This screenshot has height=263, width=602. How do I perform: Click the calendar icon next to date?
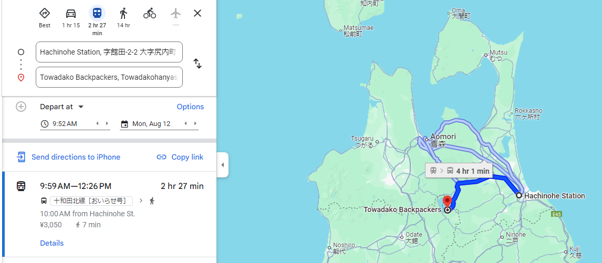(x=124, y=124)
